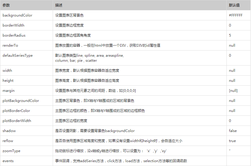This screenshot has height=166, width=251.
Task: Click the null default for plotBorderColor
Action: click(232, 111)
